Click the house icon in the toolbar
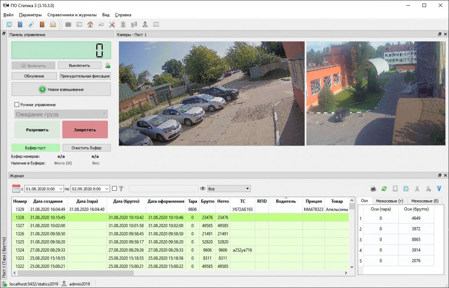Viewport: 449px width, 288px height. tap(90, 25)
